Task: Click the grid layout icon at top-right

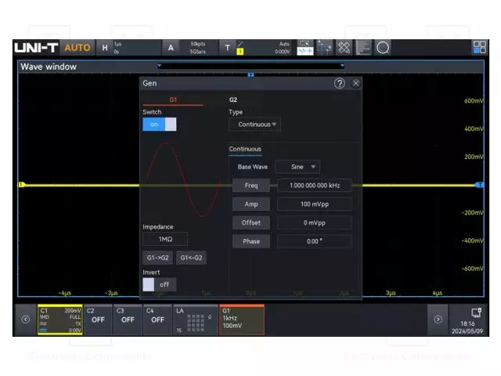Action: coord(479,47)
